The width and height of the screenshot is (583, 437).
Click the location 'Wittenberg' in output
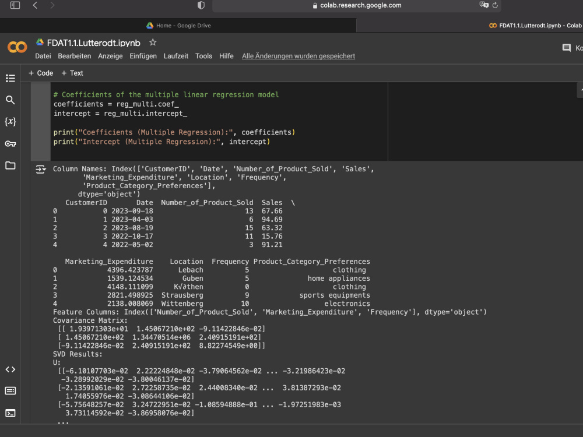click(182, 304)
